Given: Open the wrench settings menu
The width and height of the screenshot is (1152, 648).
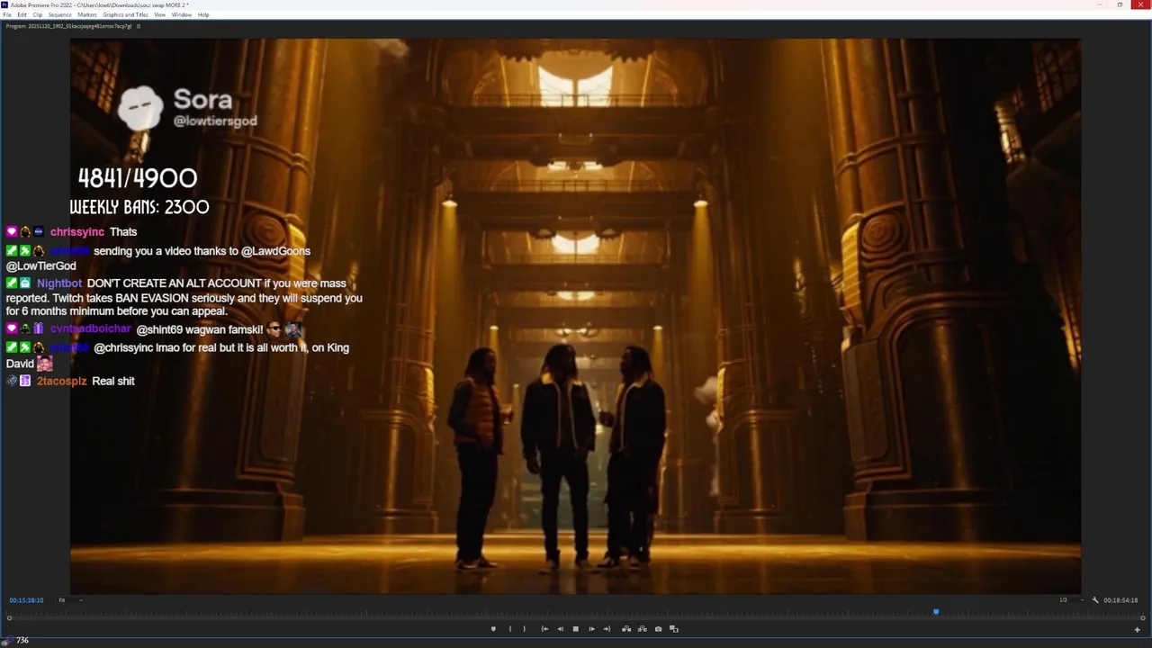Looking at the screenshot, I should coord(1095,600).
